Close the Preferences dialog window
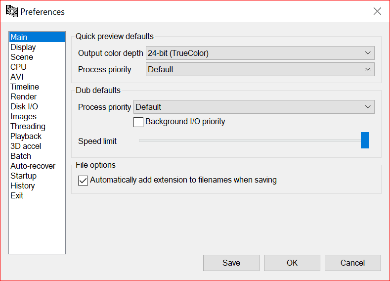 377,11
